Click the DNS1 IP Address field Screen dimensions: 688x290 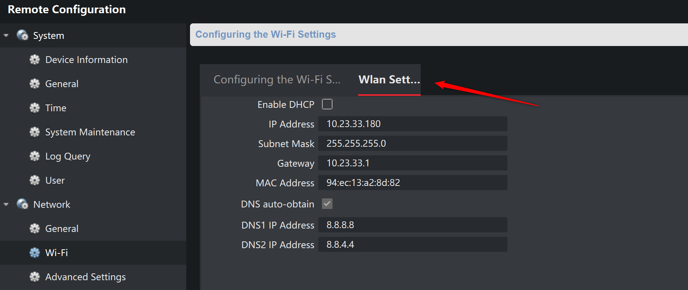coord(412,225)
